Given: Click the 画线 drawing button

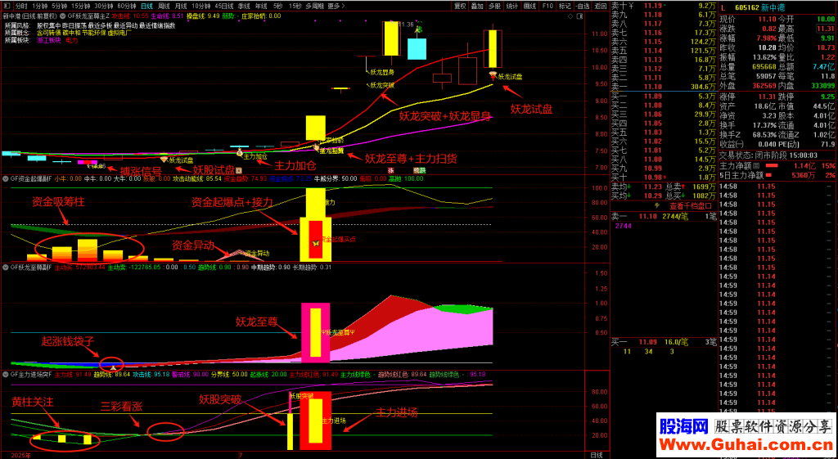Looking at the screenshot, I should pyautogui.click(x=529, y=7).
